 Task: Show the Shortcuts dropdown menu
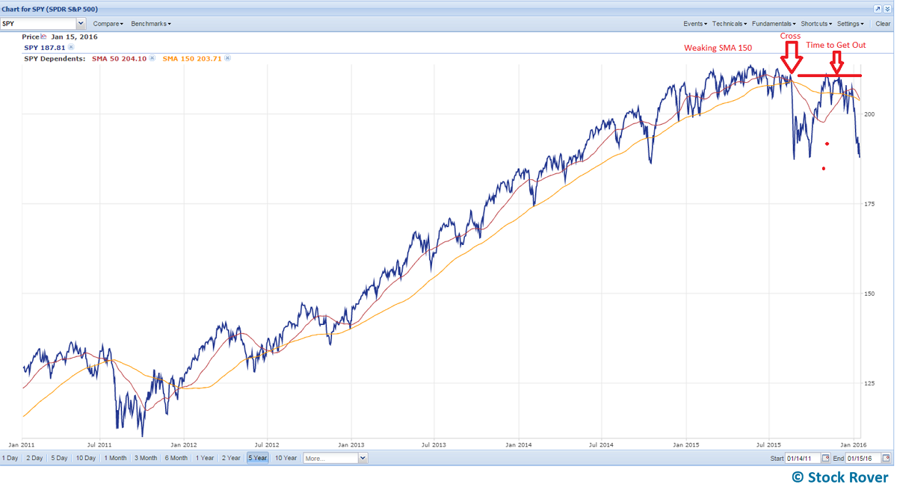coord(816,24)
